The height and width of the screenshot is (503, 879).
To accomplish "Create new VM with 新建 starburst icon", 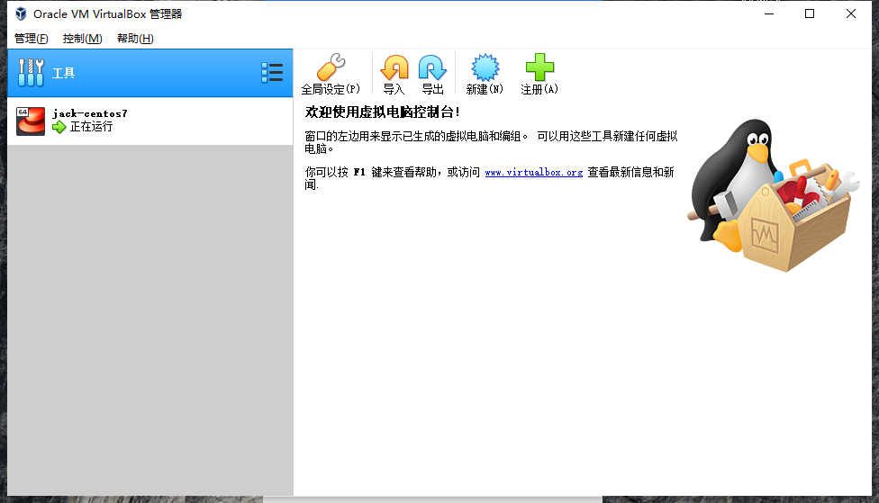I will click(x=485, y=67).
